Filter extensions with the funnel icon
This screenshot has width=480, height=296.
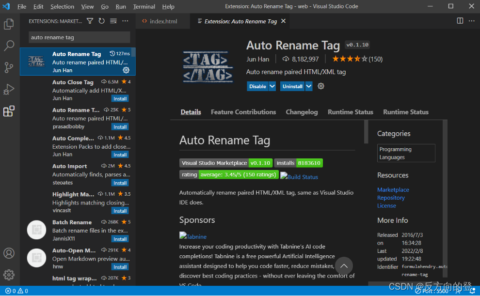pos(90,21)
